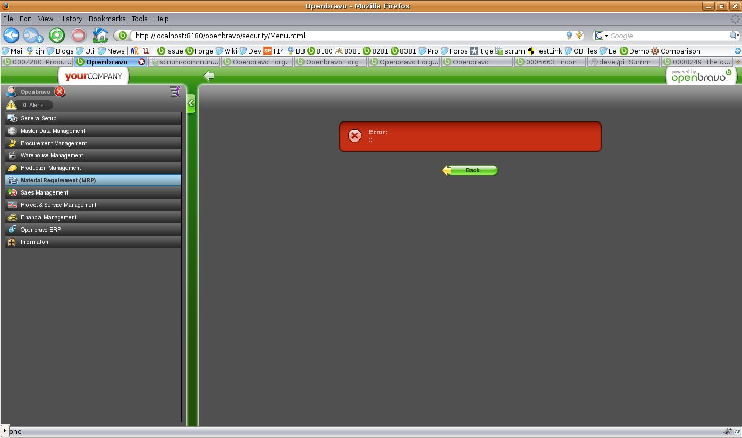The width and height of the screenshot is (742, 438).
Task: Open the Edit menu
Action: point(26,19)
